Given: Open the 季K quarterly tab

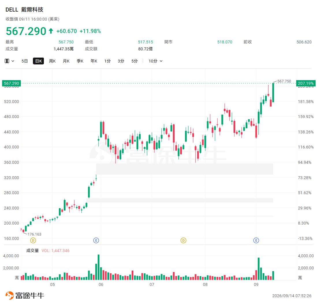Looking at the screenshot, I should coord(80,61).
